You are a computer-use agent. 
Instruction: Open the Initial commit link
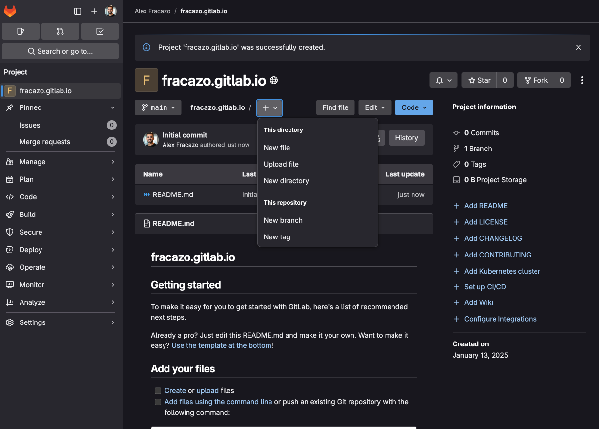[185, 135]
